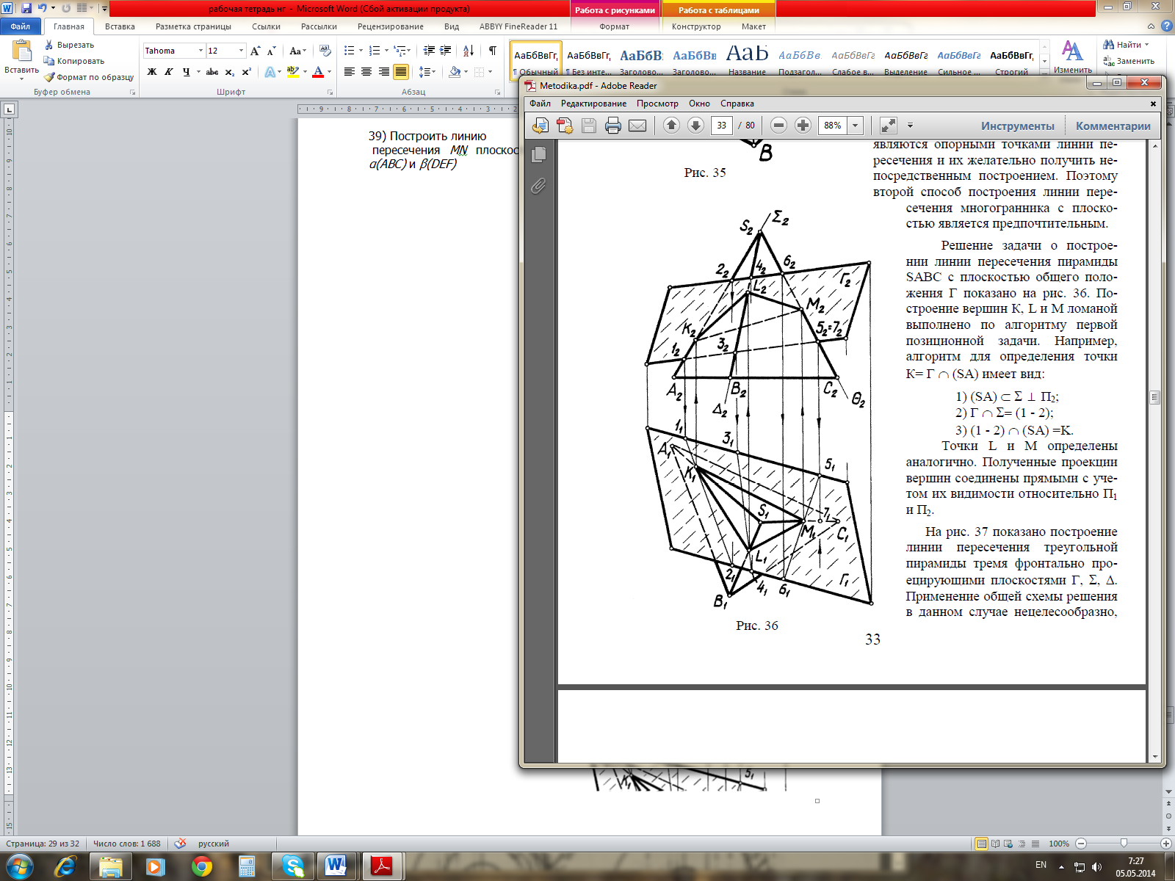Decrease paragraph indent in Word
This screenshot has width=1175, height=881.
pos(429,51)
